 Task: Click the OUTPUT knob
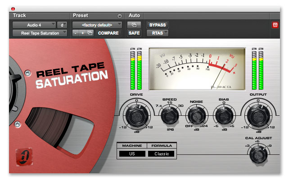pyautogui.click(x=258, y=116)
